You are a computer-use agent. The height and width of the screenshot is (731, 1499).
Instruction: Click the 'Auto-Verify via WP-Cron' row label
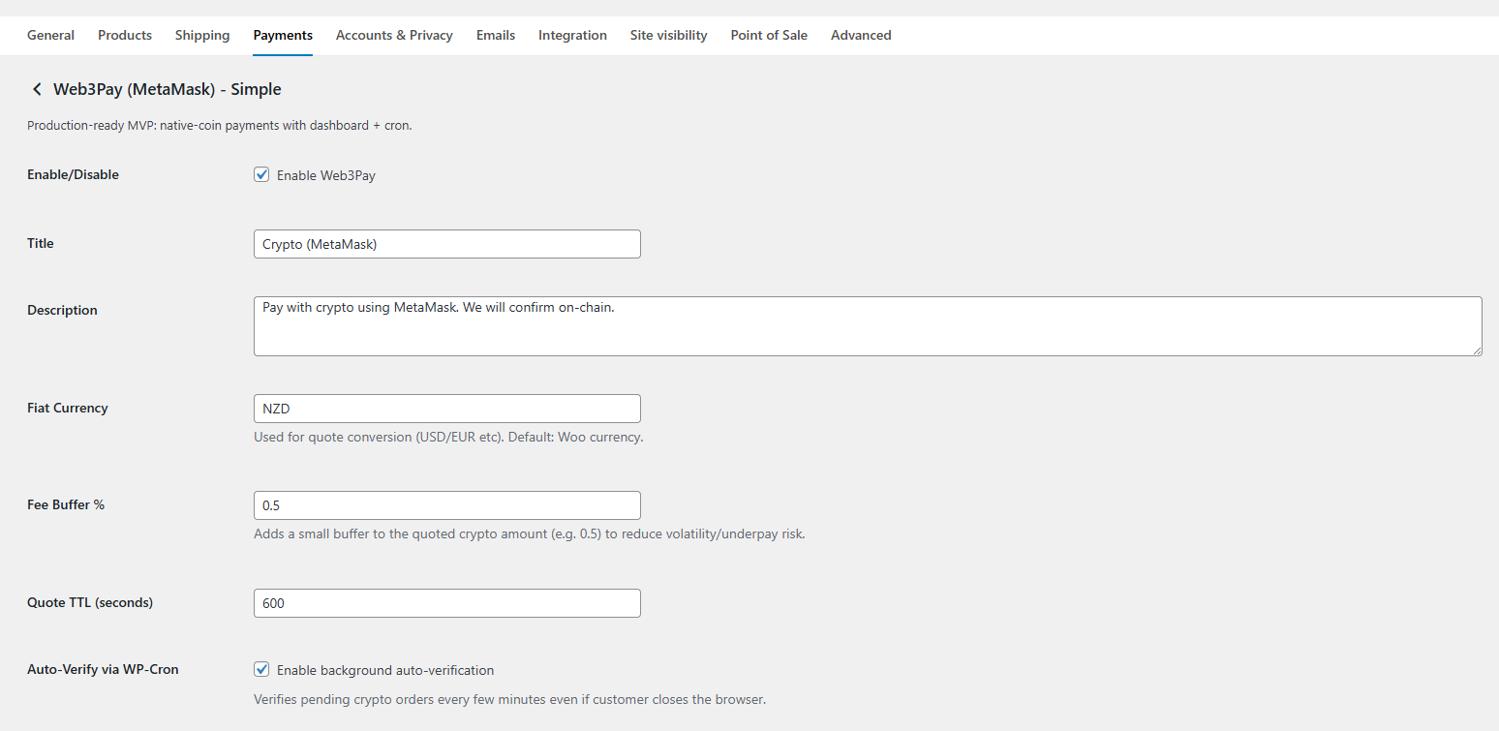(103, 669)
